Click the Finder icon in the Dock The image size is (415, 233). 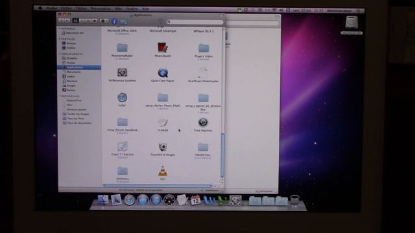coord(102,200)
